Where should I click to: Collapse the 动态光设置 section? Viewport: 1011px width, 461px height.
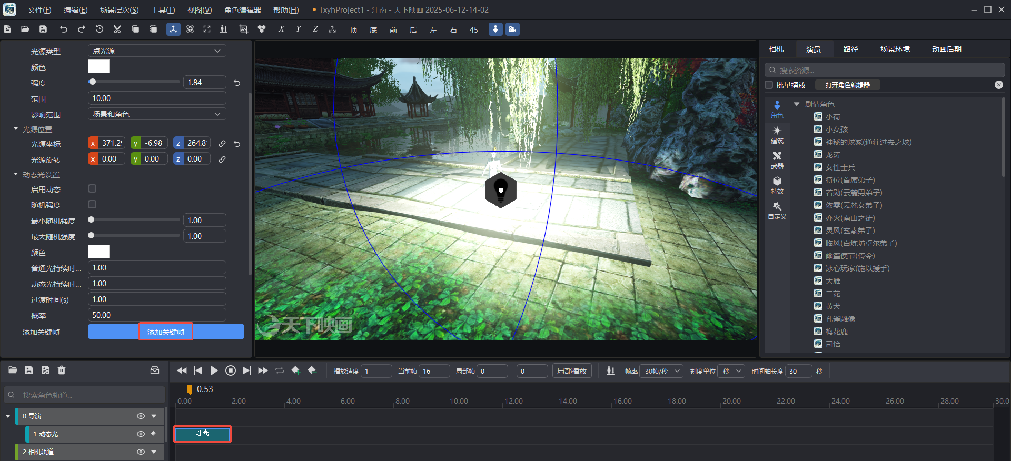click(16, 174)
